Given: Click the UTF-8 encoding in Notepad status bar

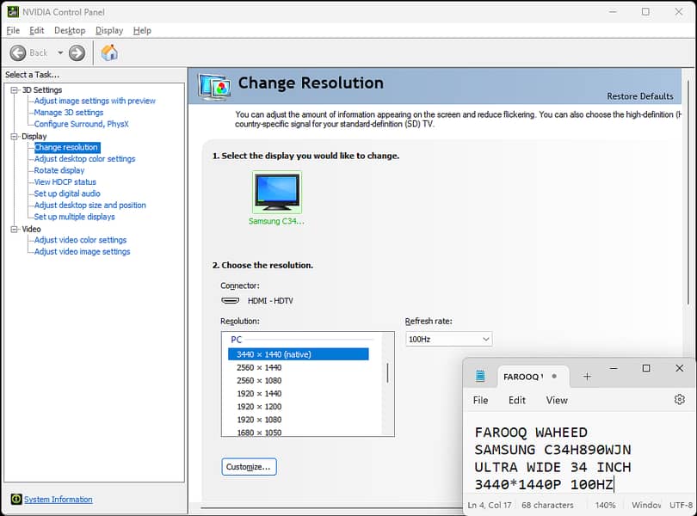Looking at the screenshot, I should click(681, 505).
